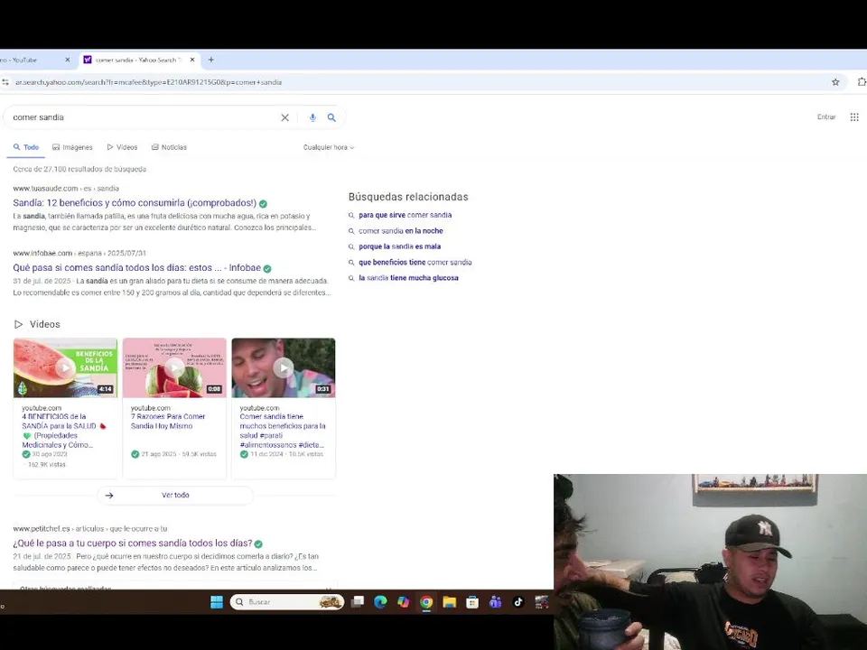The width and height of the screenshot is (867, 650).
Task: Open the Windows Start menu
Action: click(x=217, y=602)
